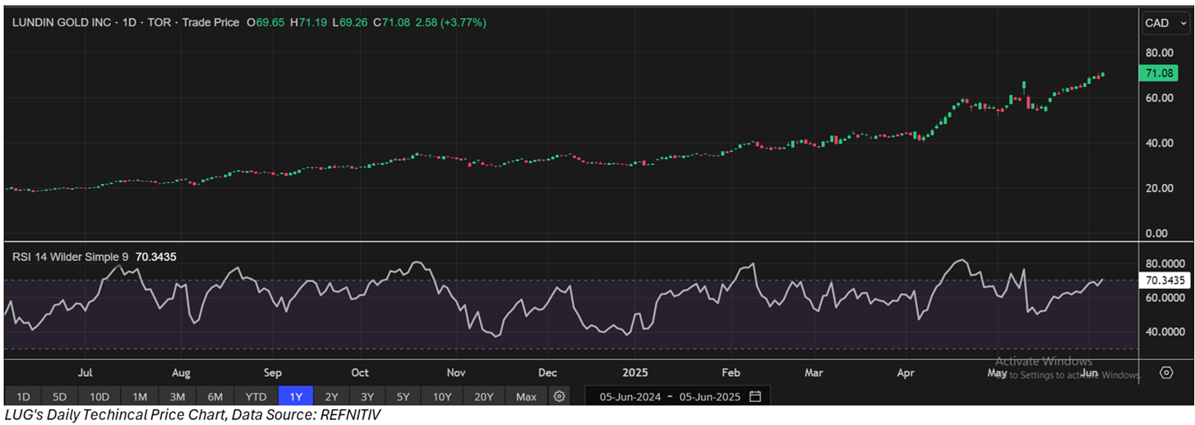Click the end date 05-Jun-2025 field
Image resolution: width=1195 pixels, height=425 pixels.
coord(710,396)
